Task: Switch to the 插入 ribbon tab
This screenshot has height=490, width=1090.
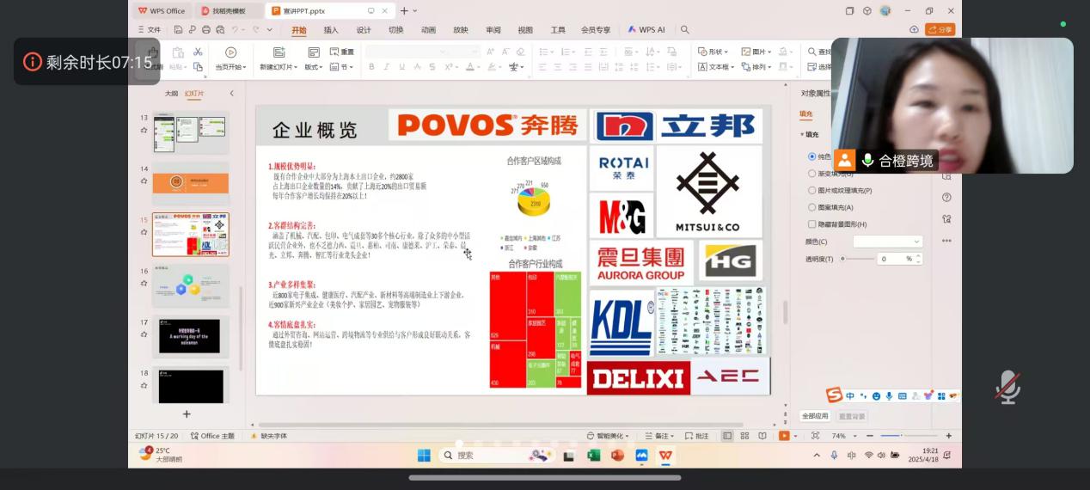Action: (x=331, y=30)
